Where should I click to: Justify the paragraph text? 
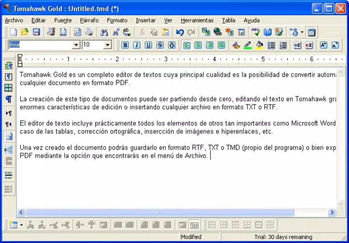(221, 45)
